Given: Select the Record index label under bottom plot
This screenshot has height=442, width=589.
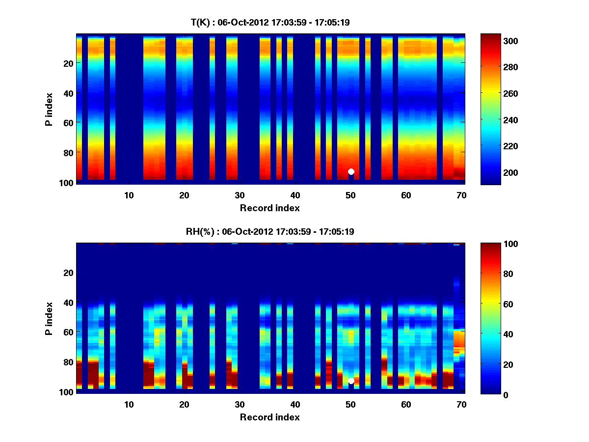Looking at the screenshot, I should point(269,417).
